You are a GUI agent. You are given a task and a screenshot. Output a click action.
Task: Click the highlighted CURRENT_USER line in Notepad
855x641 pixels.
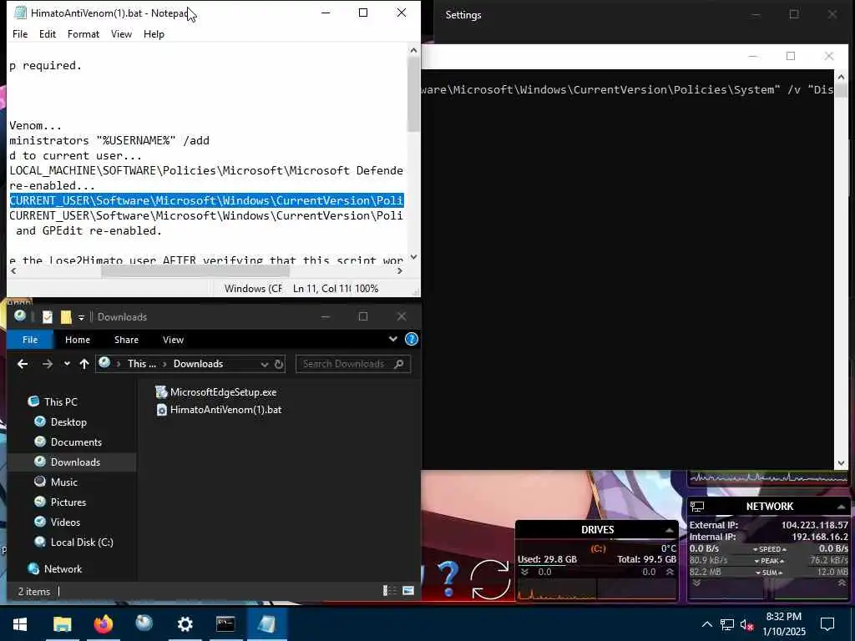(x=206, y=200)
